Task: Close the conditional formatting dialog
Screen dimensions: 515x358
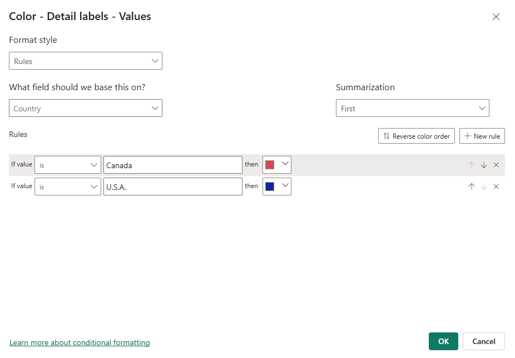Action: (496, 17)
